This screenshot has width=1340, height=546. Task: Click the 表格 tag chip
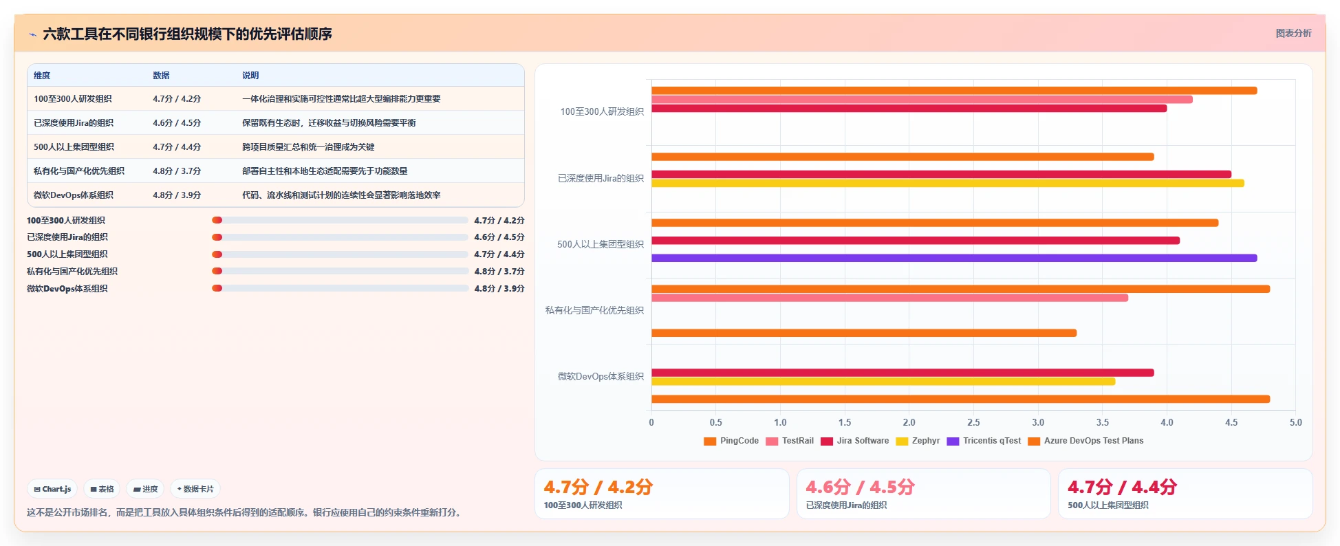point(102,489)
